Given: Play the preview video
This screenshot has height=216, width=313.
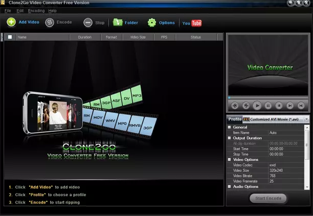Looking at the screenshot, I should (x=257, y=105).
